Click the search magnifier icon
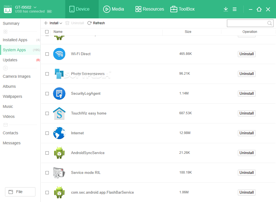 (x=270, y=23)
